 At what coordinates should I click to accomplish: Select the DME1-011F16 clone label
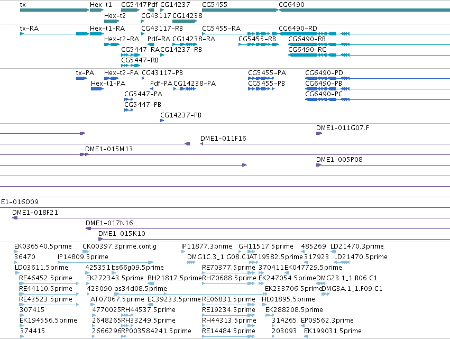223,139
